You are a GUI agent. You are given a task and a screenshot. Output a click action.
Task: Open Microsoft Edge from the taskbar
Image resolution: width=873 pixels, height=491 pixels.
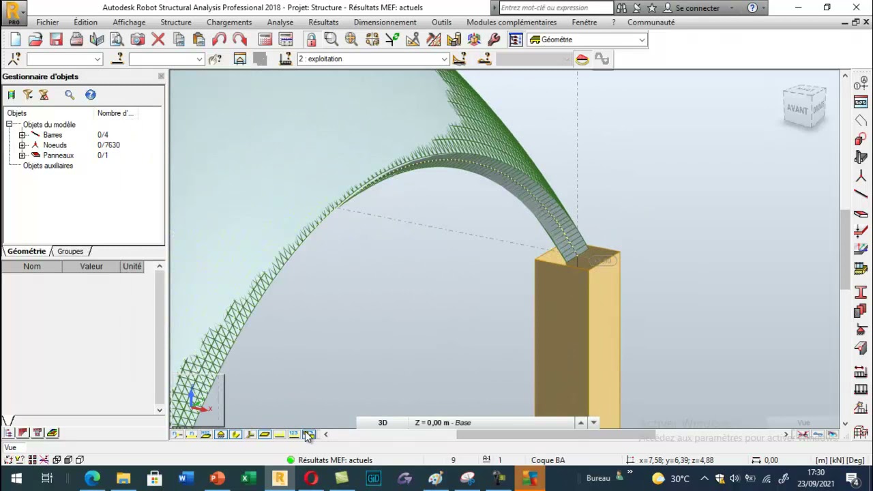92,478
